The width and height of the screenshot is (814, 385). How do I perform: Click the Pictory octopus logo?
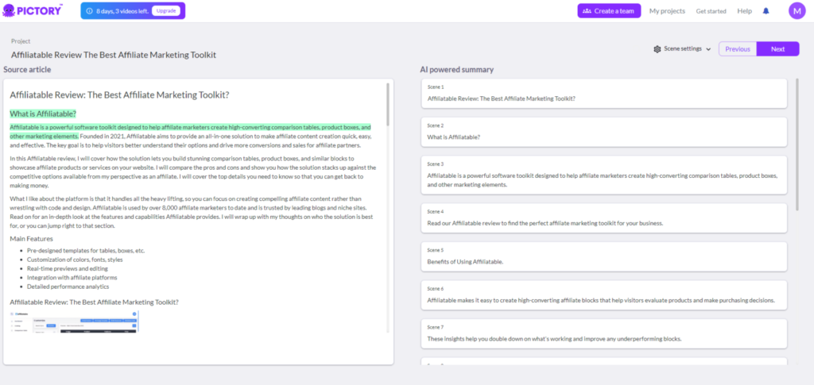(x=9, y=10)
